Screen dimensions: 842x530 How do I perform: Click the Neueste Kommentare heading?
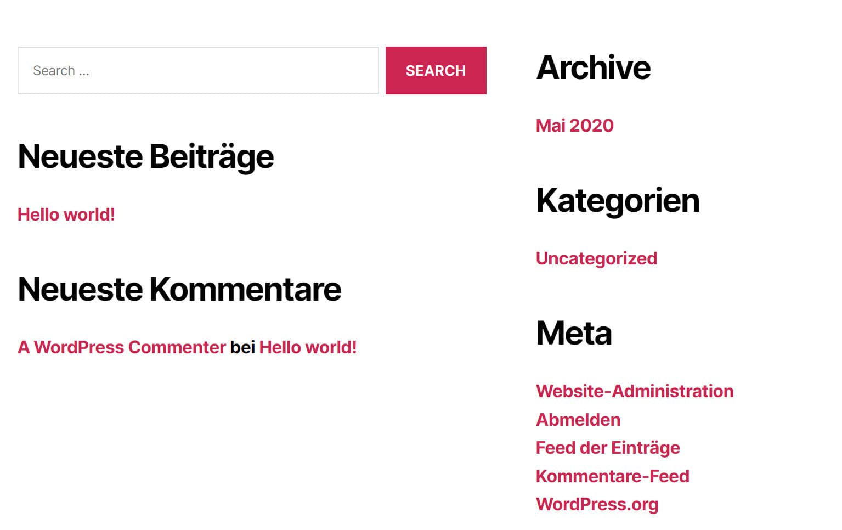tap(180, 289)
